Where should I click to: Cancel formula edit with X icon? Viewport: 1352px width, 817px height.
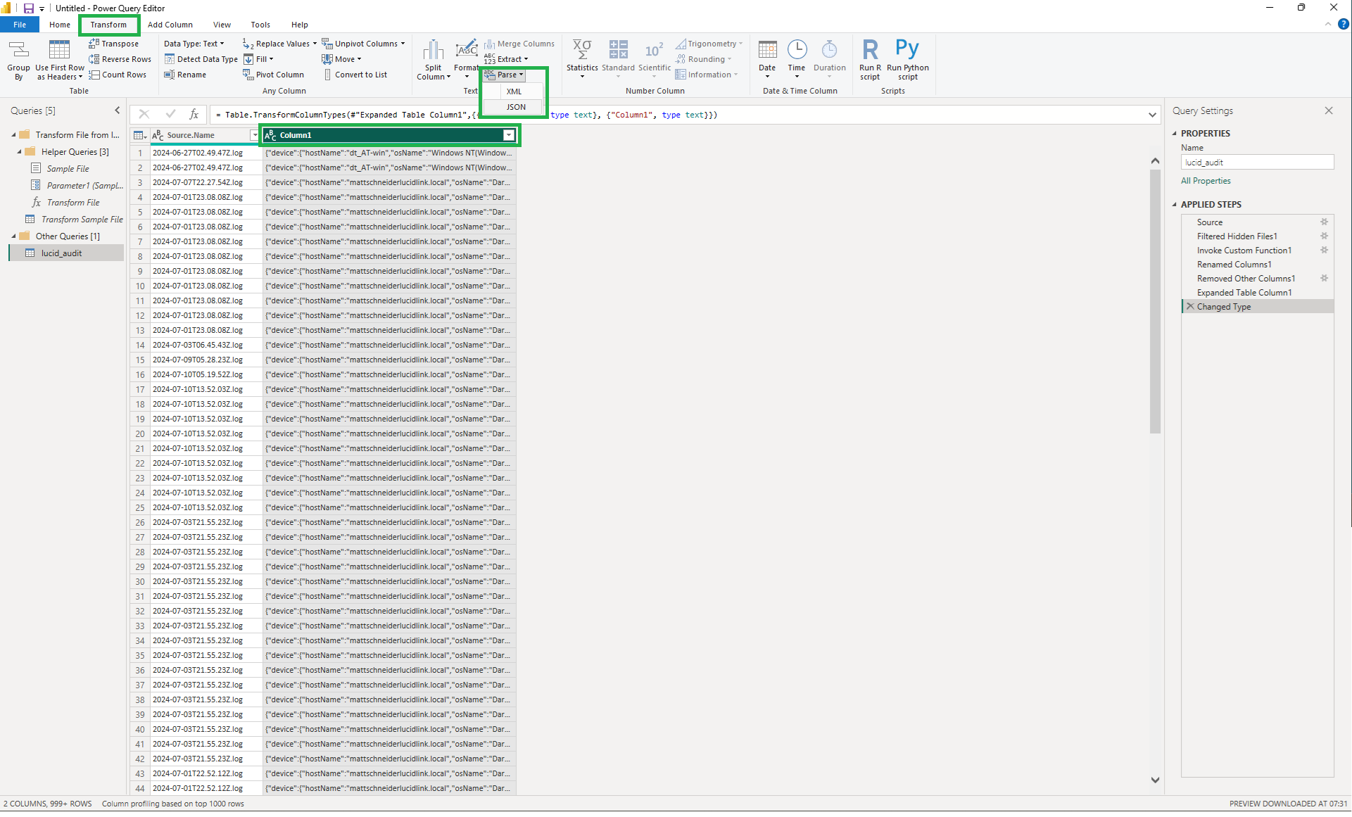(x=144, y=114)
